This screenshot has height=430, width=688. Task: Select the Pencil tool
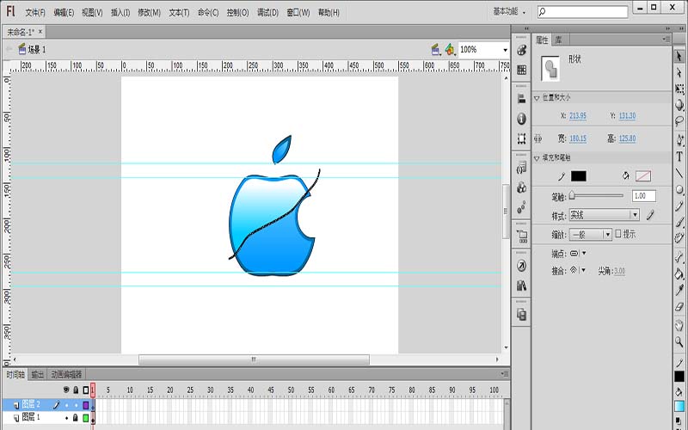coord(679,206)
